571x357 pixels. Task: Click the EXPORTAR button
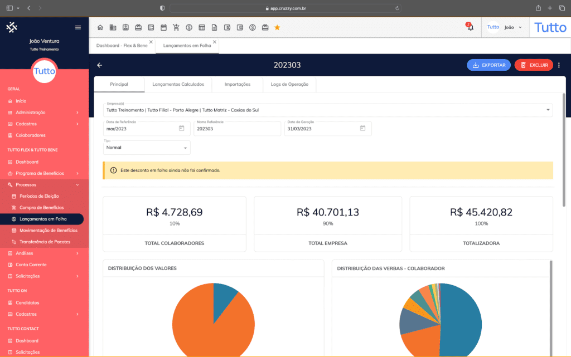pyautogui.click(x=488, y=65)
